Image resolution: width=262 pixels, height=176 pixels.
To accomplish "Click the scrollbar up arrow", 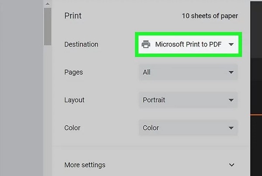I will [48, 4].
